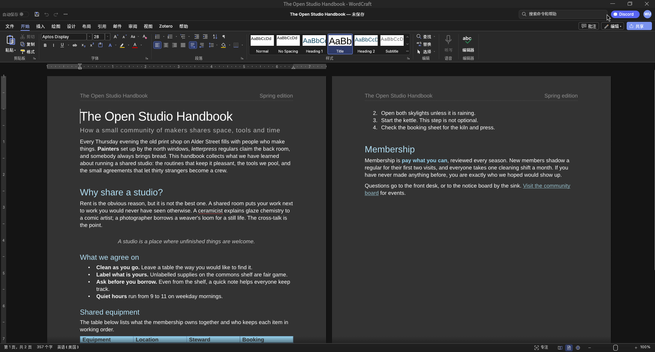Select the Heading 1 style thumbnail

[314, 44]
